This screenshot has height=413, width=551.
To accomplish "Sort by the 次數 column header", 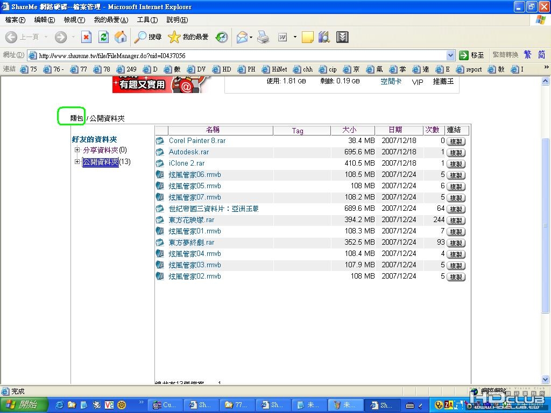I will point(434,130).
